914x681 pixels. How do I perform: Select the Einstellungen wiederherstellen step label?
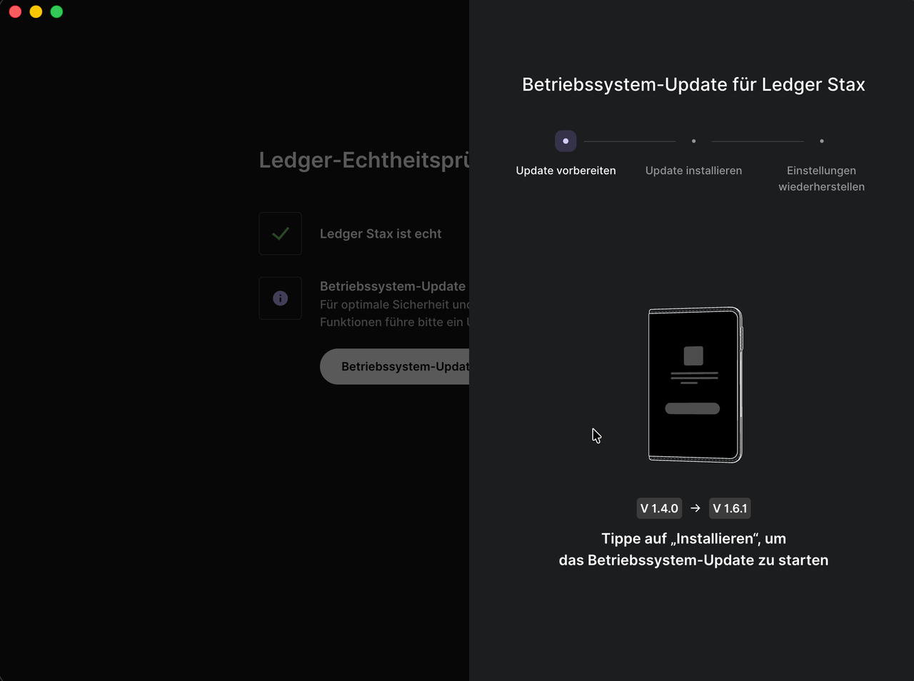(x=821, y=178)
